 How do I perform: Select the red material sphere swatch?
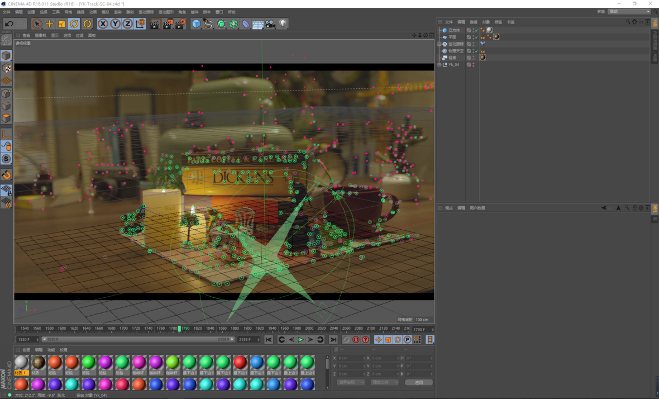[240, 362]
